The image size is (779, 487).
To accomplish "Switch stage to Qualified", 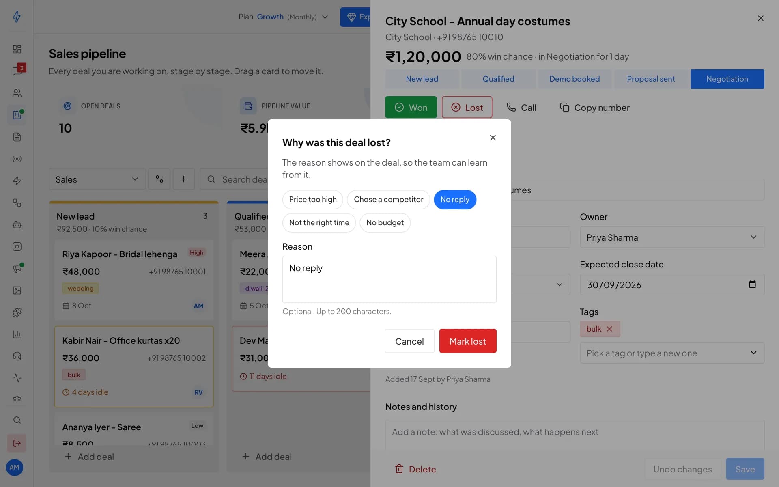I will [x=498, y=79].
